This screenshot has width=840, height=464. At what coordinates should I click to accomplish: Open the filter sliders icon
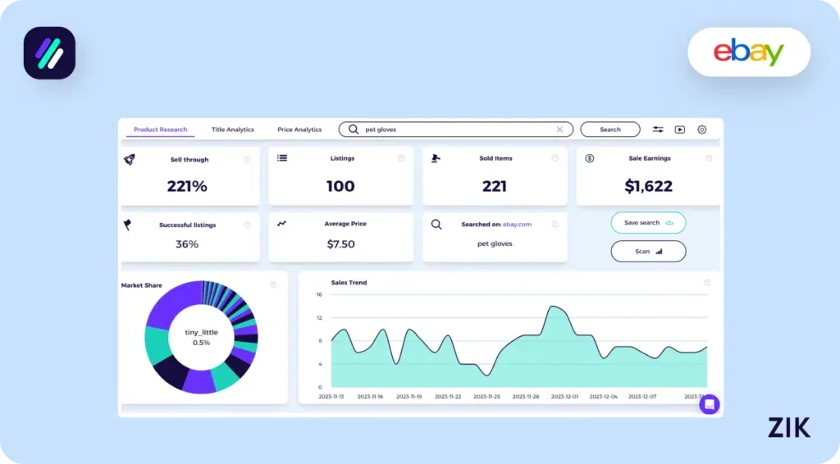658,130
